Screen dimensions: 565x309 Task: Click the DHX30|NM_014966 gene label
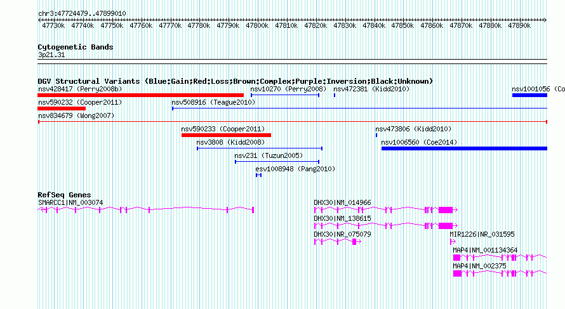point(342,203)
